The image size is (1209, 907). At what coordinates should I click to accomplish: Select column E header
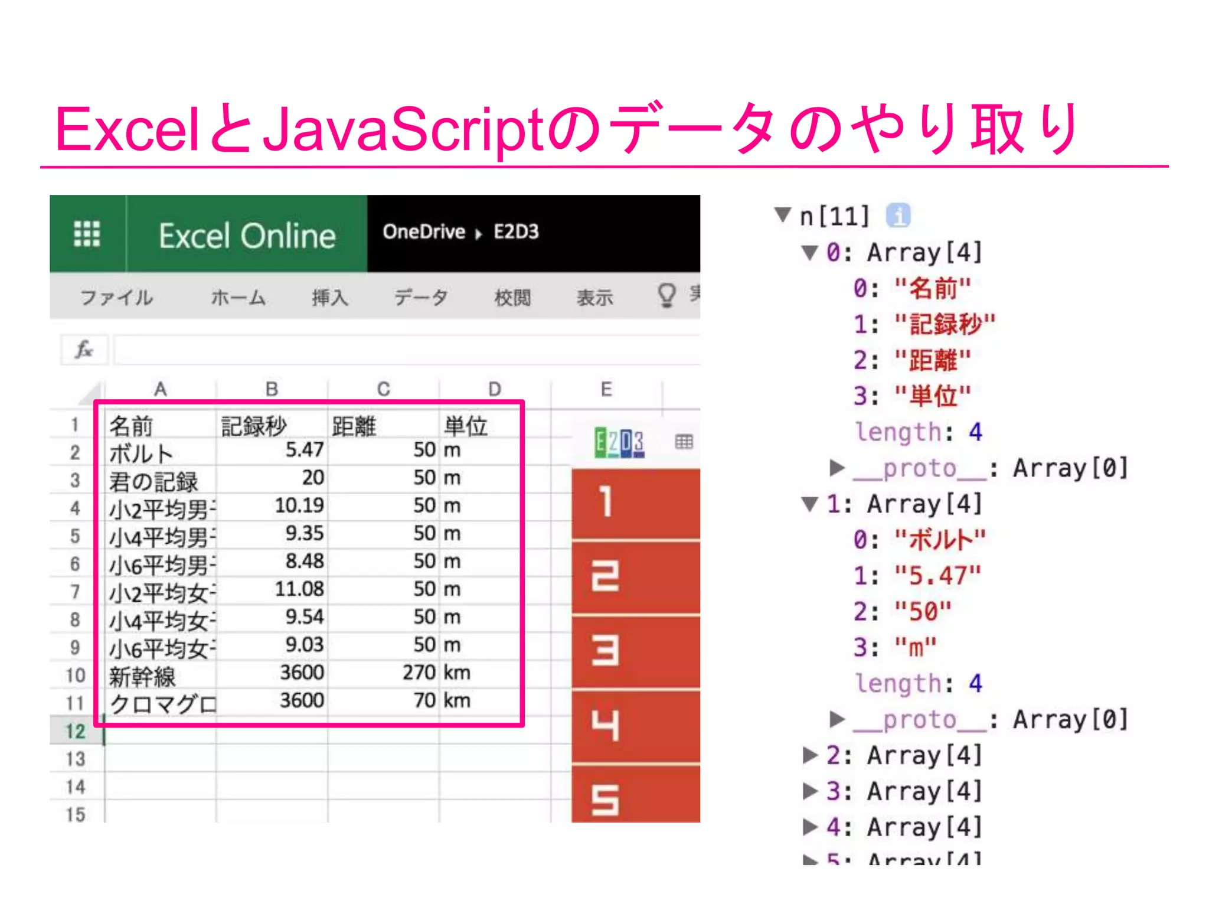pyautogui.click(x=606, y=389)
